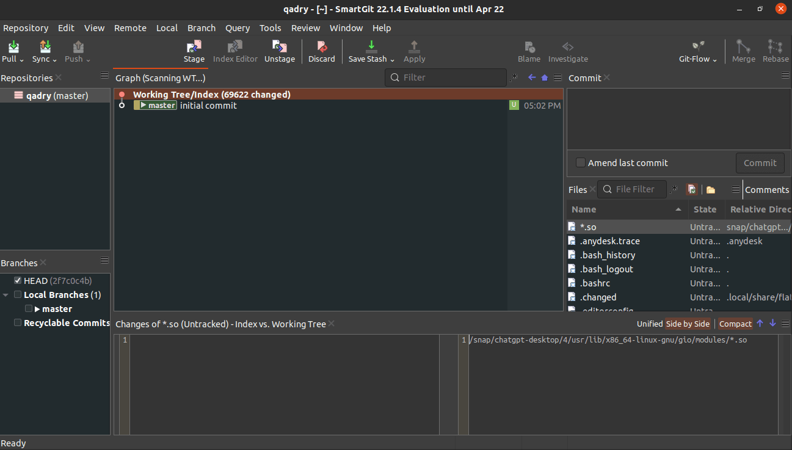Open the Remote menu

pos(130,28)
